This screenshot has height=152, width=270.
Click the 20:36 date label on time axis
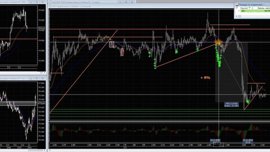click(248, 141)
